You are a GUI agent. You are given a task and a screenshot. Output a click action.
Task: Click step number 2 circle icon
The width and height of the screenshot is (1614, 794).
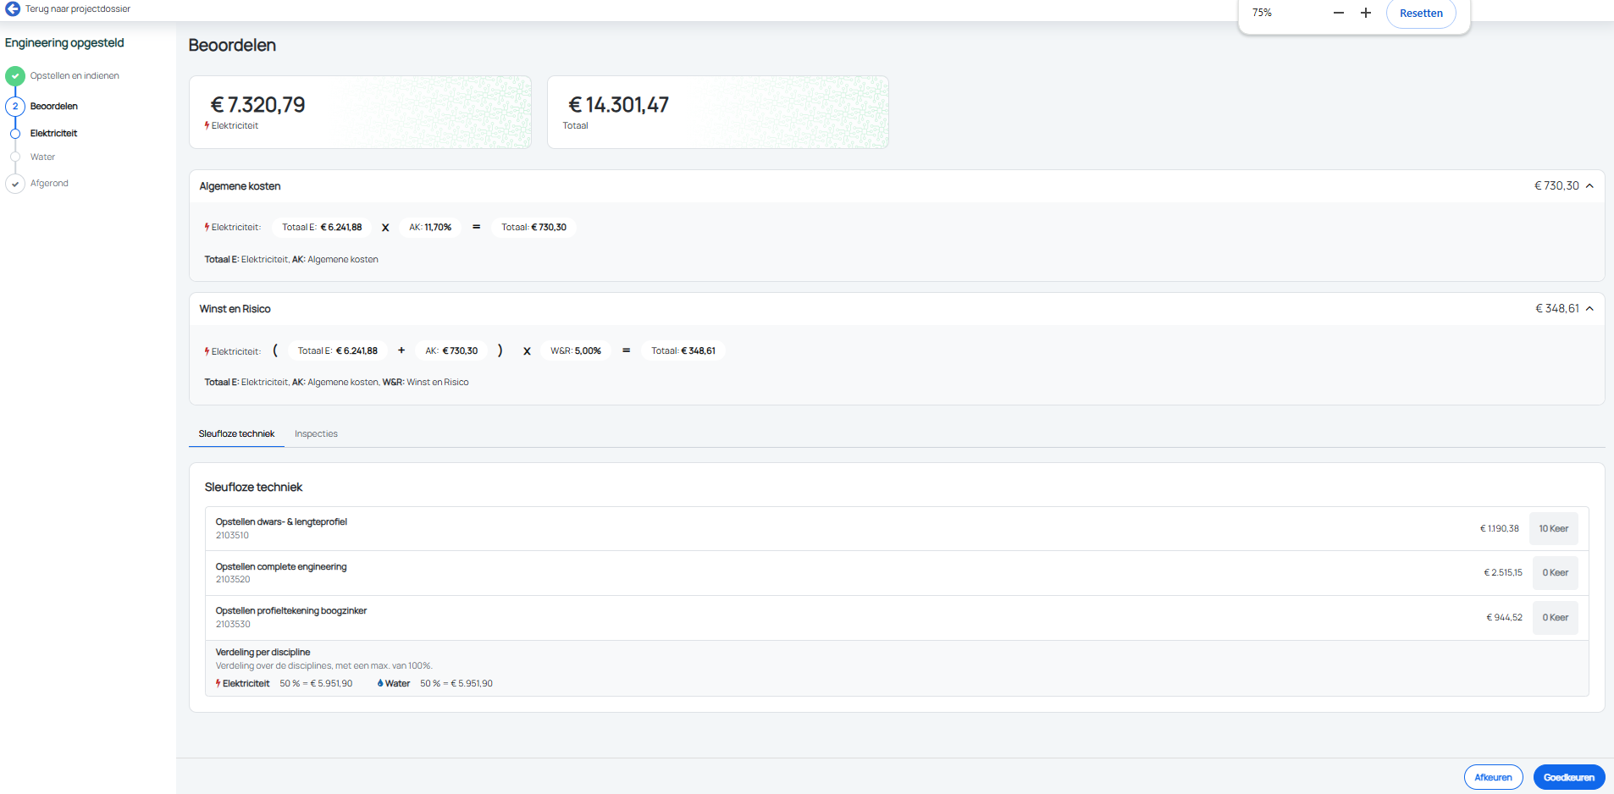[15, 107]
